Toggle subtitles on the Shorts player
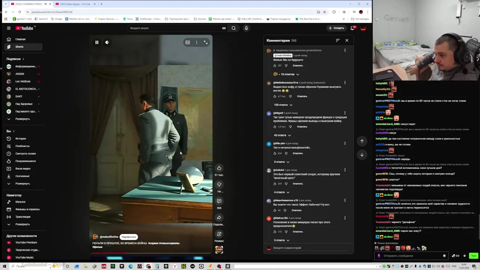Viewport: 480px width, 270px height. pos(187,42)
